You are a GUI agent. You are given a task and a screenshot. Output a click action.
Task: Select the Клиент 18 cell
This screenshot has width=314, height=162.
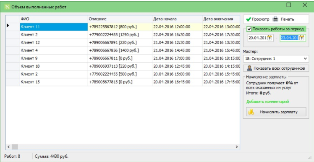click(x=54, y=66)
